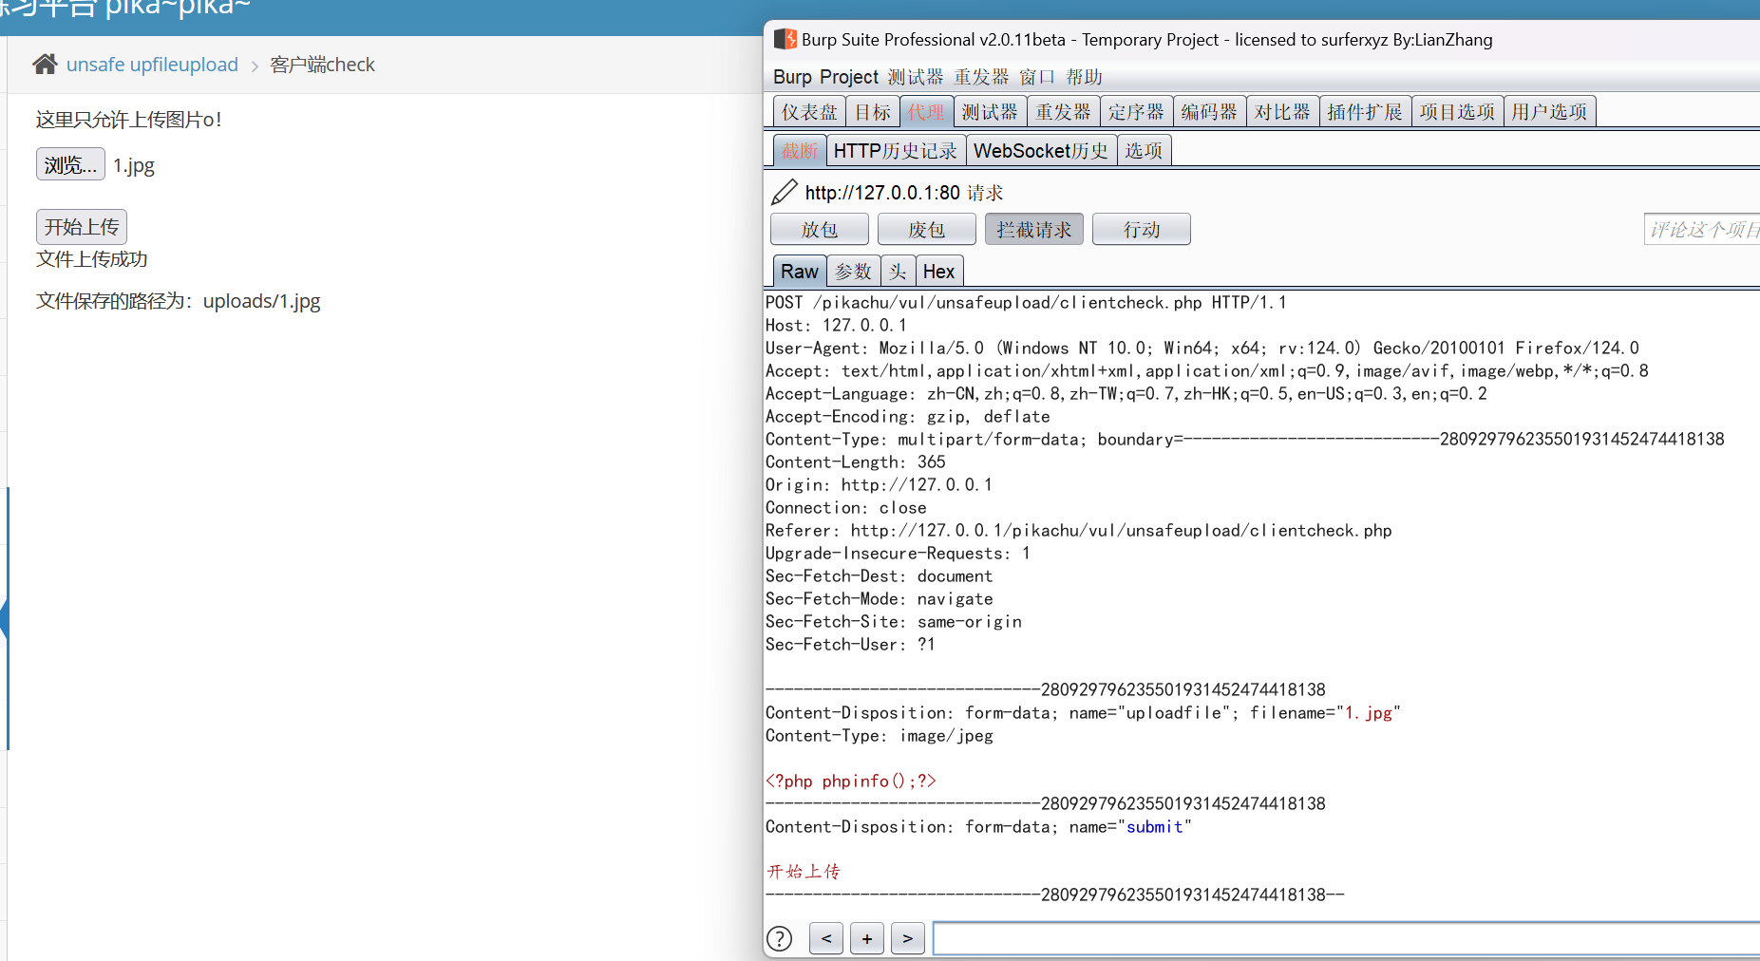Select the 代理 tab
Viewport: 1760px width, 961px height.
pos(926,112)
